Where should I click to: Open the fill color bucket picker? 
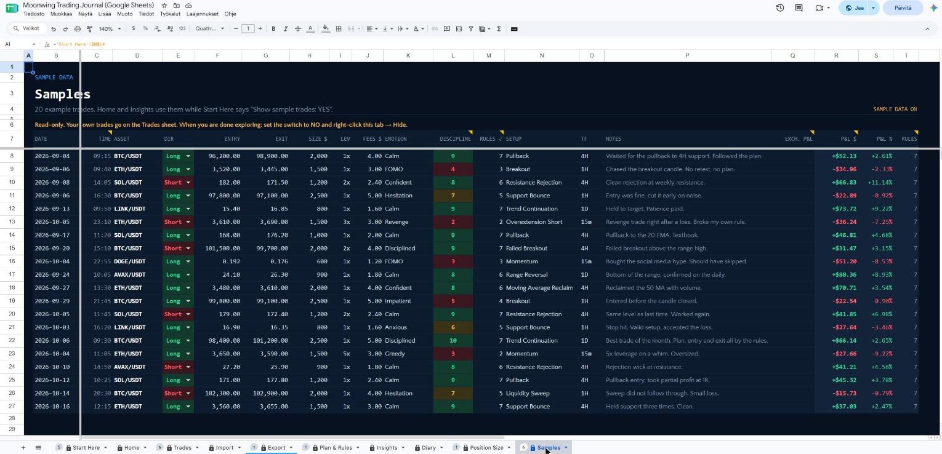tap(326, 29)
